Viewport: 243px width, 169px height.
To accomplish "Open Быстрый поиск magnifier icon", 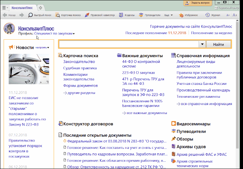I will tap(31, 15).
